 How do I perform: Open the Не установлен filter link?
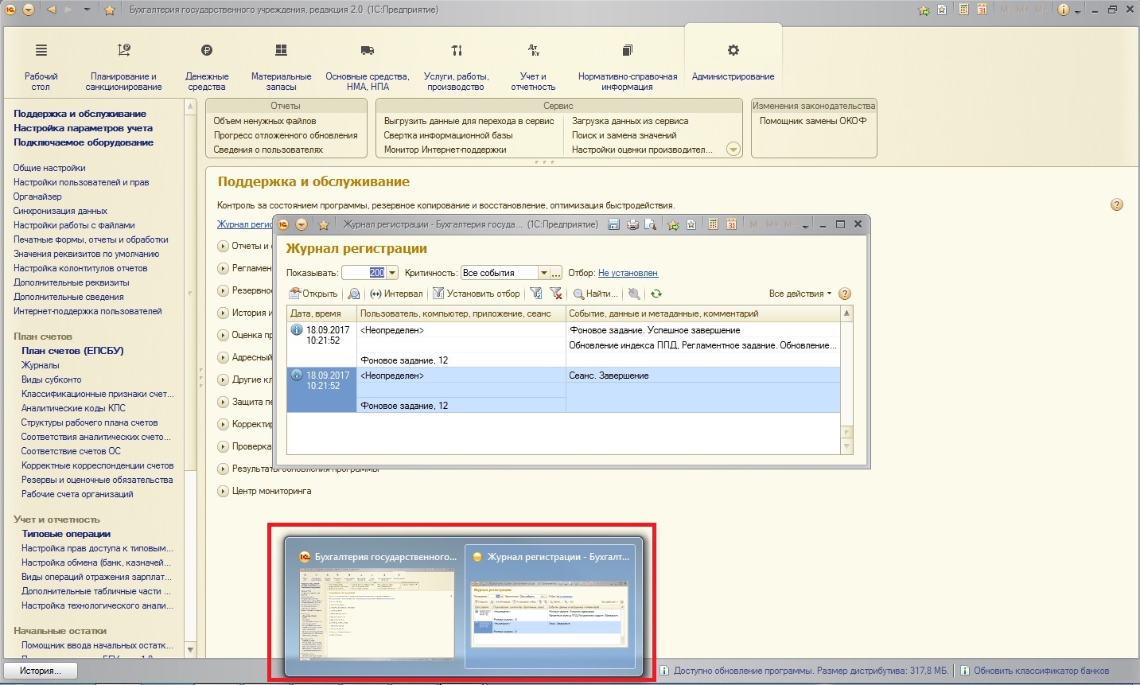(x=628, y=273)
